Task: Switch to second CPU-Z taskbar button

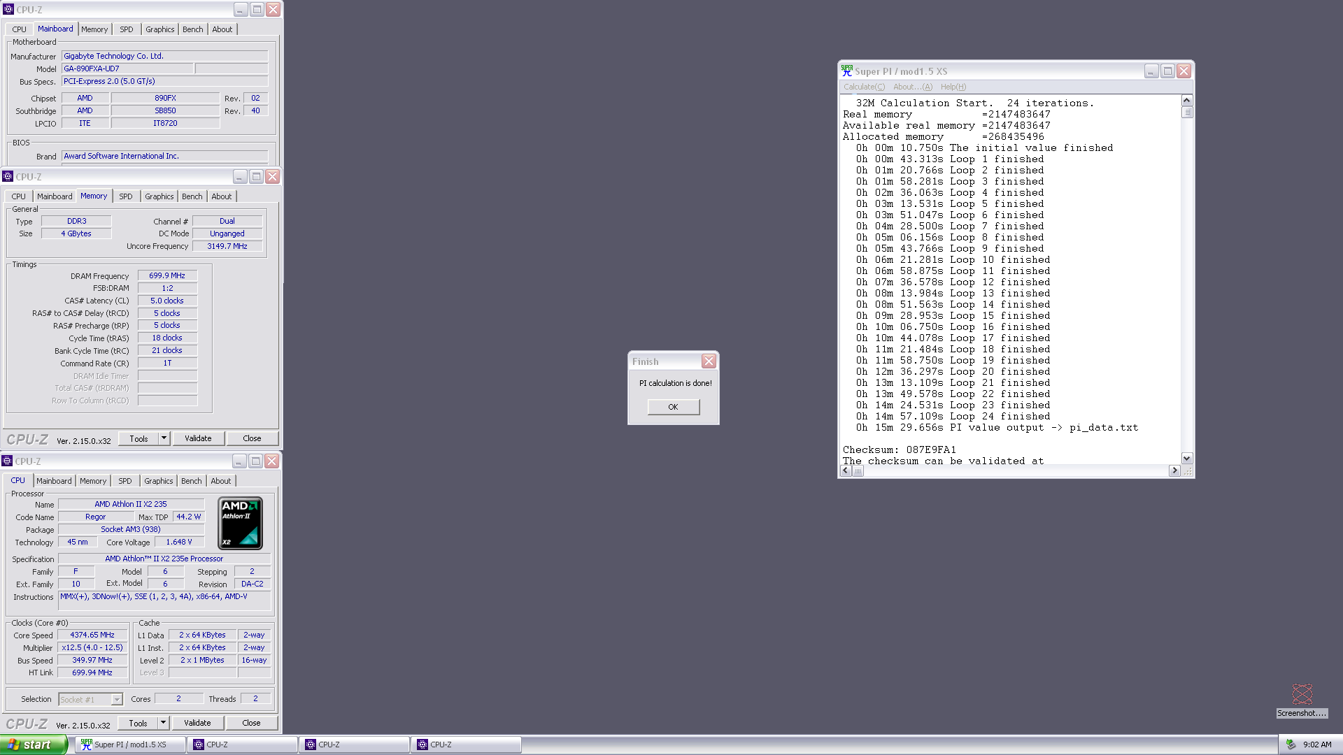Action: click(354, 745)
